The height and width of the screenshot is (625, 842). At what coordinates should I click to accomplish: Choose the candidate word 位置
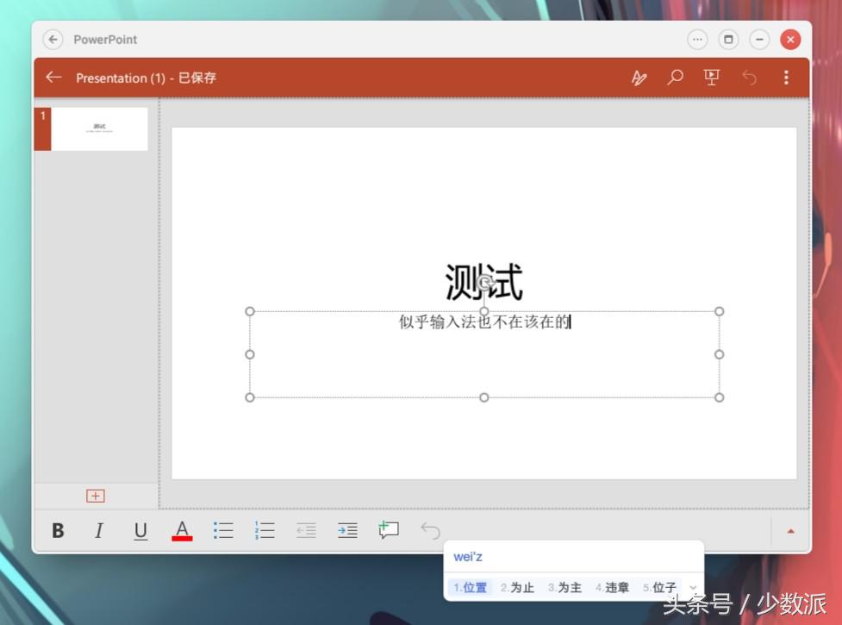point(471,587)
